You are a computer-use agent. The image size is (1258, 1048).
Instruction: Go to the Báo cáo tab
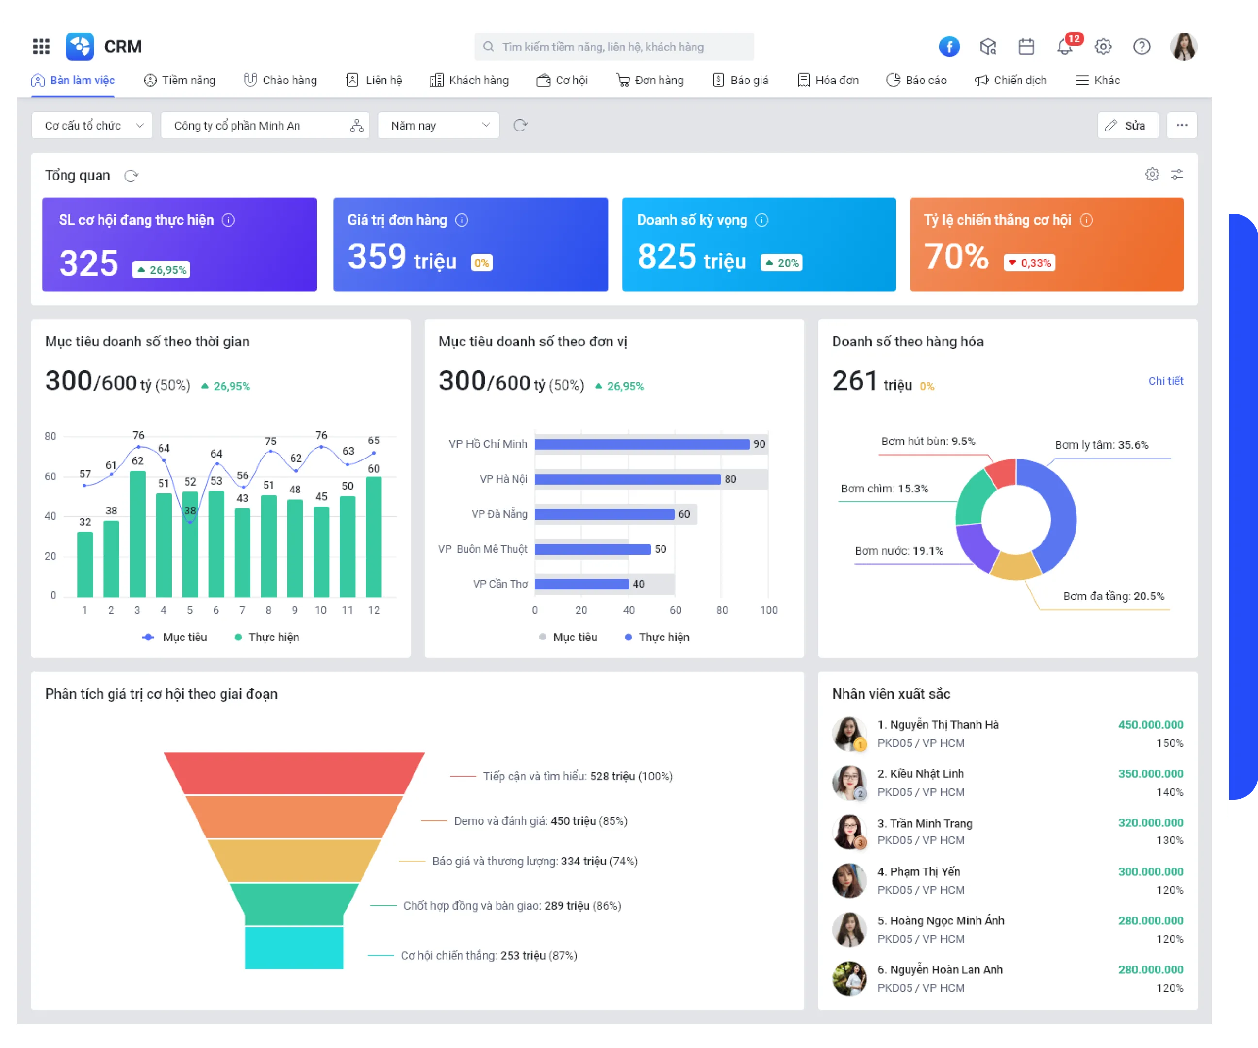(916, 80)
